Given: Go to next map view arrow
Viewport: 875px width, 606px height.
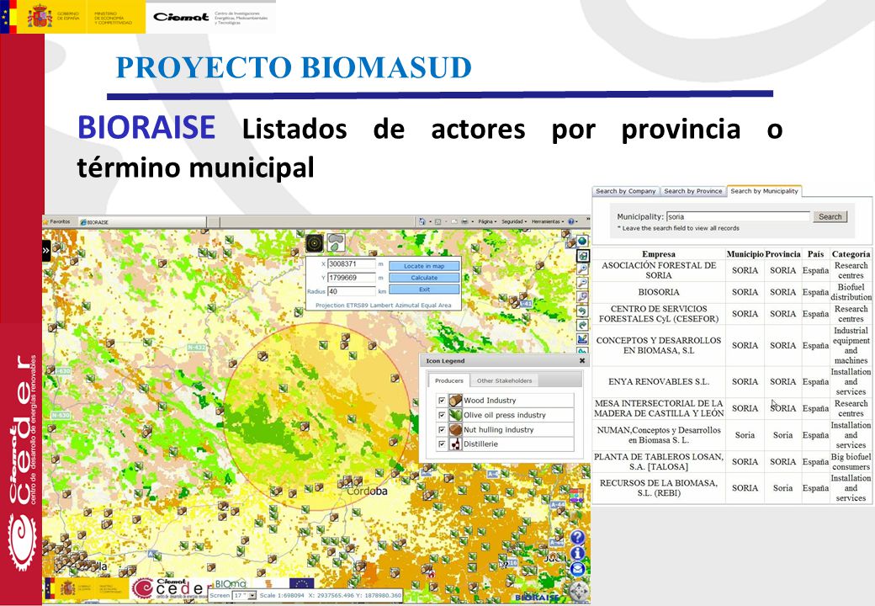Looking at the screenshot, I should [582, 325].
